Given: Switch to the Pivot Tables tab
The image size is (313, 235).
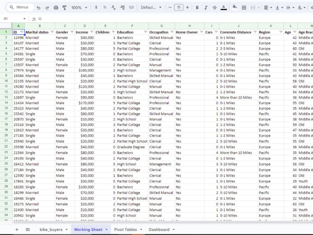Looking at the screenshot, I should click(126, 229).
